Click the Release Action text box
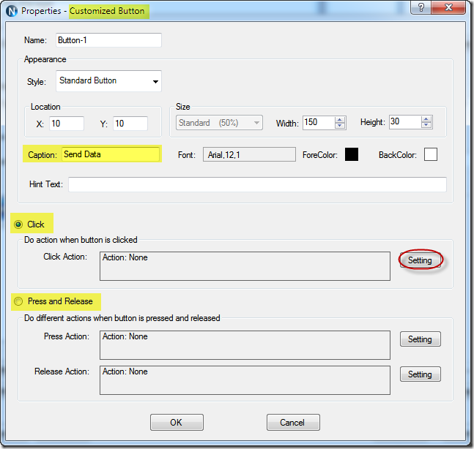Viewport: 474px width, 449px height. point(245,380)
